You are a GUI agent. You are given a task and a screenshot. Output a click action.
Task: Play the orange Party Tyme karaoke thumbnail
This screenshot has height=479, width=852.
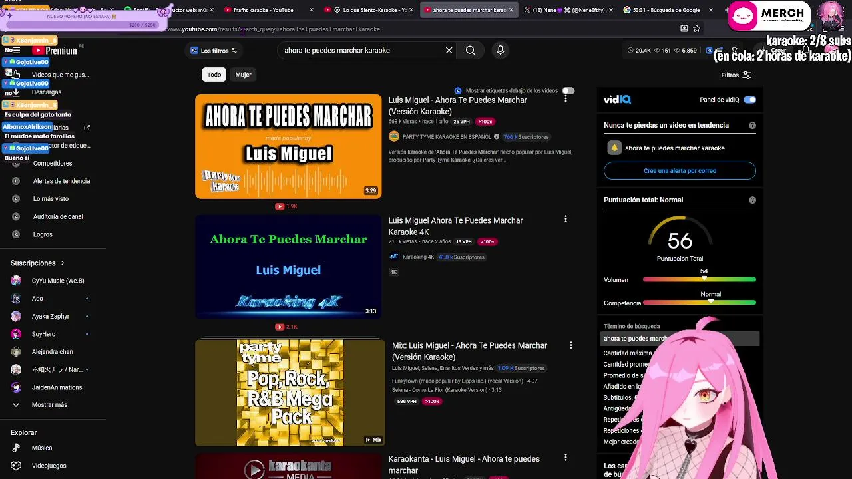pyautogui.click(x=288, y=146)
